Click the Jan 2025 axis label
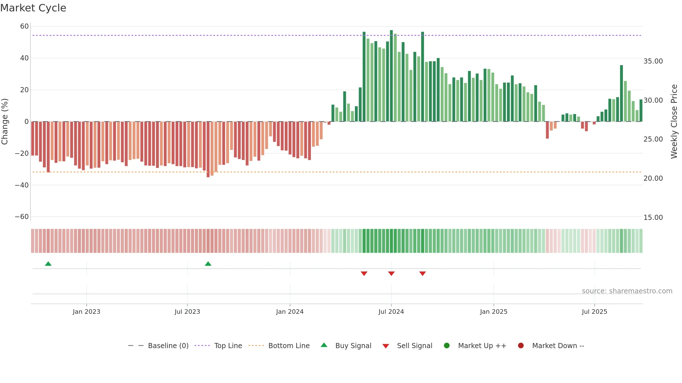 [x=494, y=312]
